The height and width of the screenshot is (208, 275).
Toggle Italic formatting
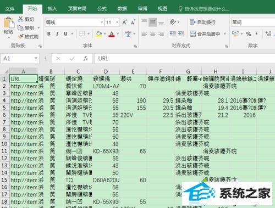tap(57, 33)
